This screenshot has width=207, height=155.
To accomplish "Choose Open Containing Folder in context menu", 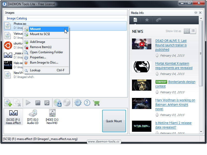I will click(x=46, y=52).
